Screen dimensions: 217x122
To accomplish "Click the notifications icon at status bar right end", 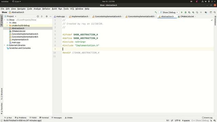I will pos(215,121).
